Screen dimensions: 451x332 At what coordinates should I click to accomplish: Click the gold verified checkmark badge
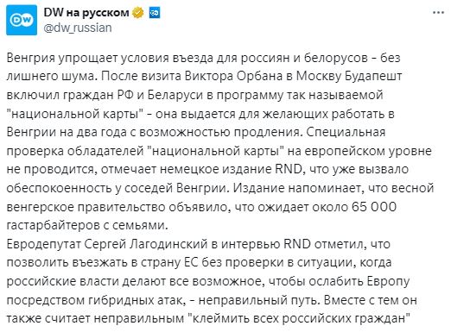click(138, 13)
